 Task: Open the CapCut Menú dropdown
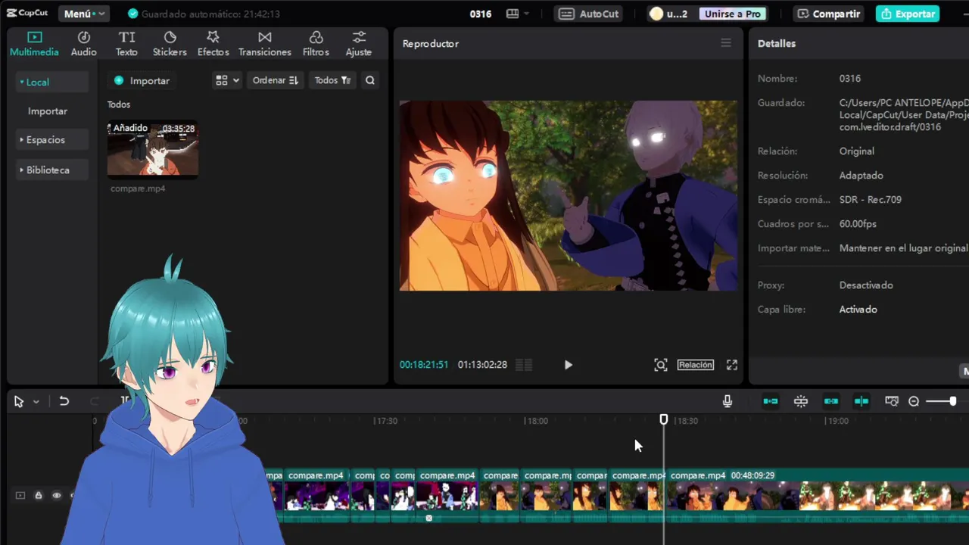pos(83,14)
